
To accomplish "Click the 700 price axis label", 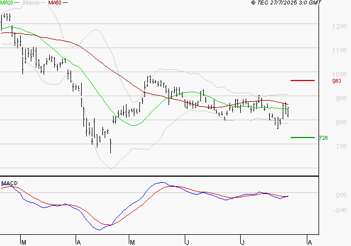I will tap(325, 146).
